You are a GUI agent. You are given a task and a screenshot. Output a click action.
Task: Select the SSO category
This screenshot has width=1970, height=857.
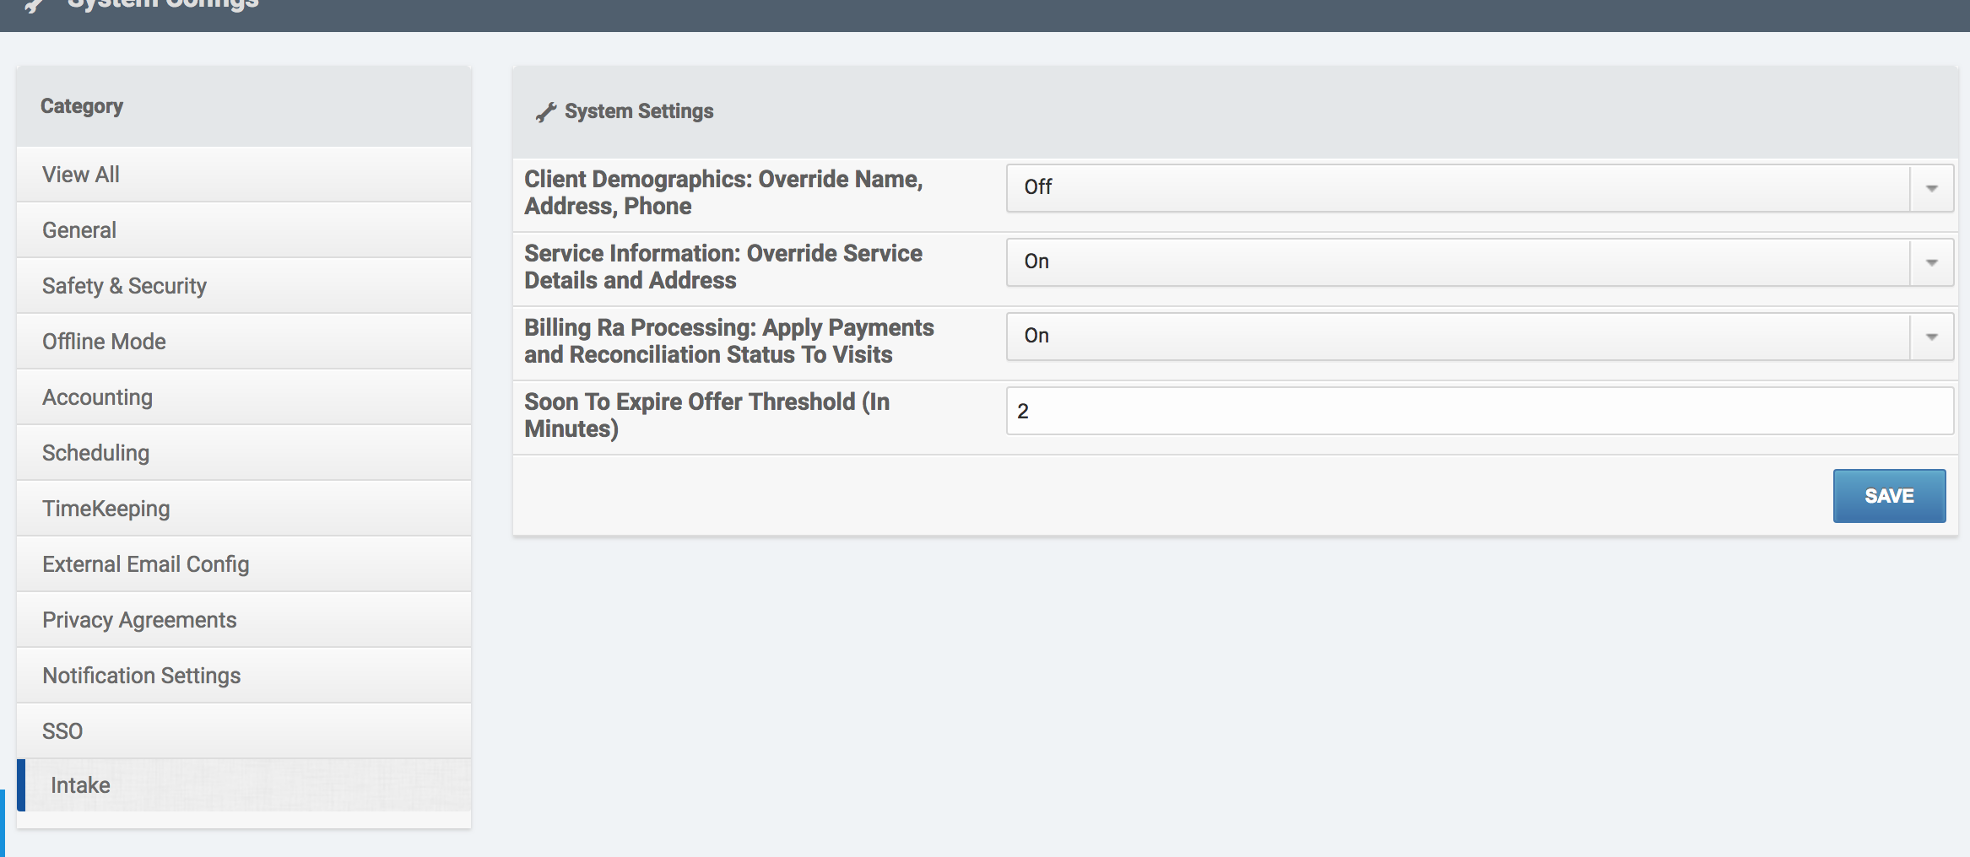62,731
